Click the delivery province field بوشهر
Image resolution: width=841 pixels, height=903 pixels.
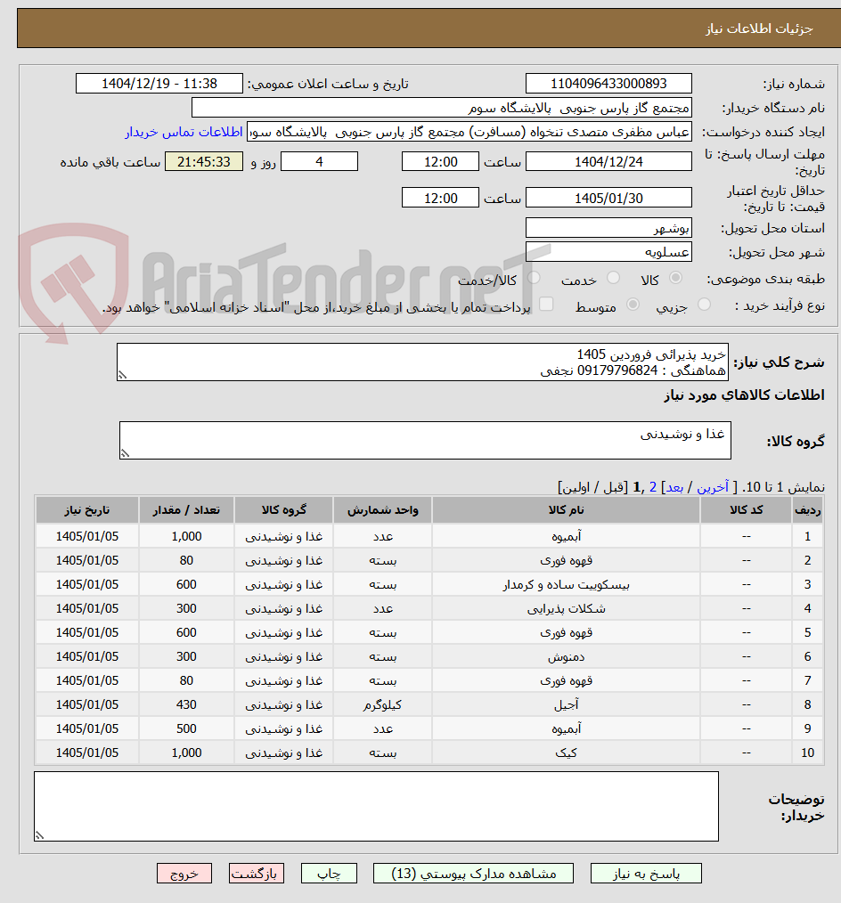[x=608, y=228]
